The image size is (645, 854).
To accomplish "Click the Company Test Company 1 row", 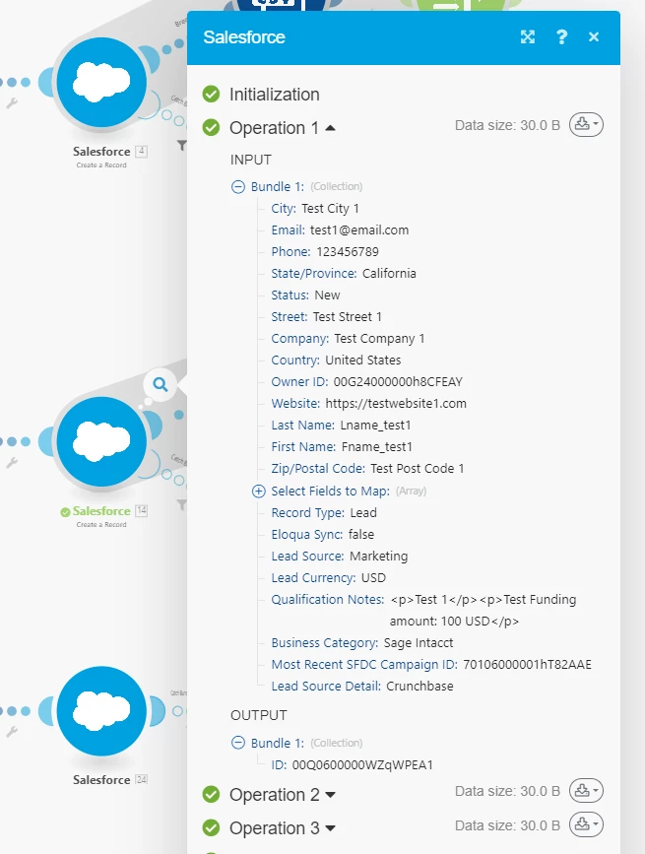I will point(348,339).
